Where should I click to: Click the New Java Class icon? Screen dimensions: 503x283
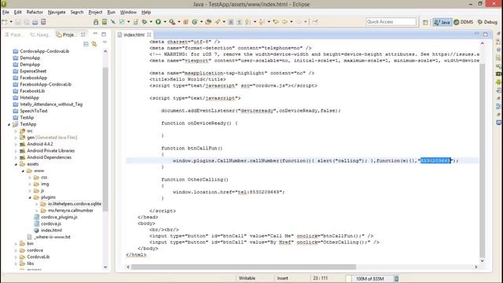[194, 22]
